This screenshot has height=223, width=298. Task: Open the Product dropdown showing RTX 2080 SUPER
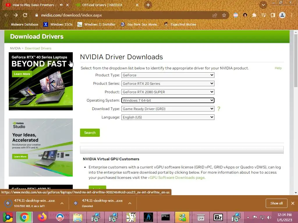coord(168,92)
